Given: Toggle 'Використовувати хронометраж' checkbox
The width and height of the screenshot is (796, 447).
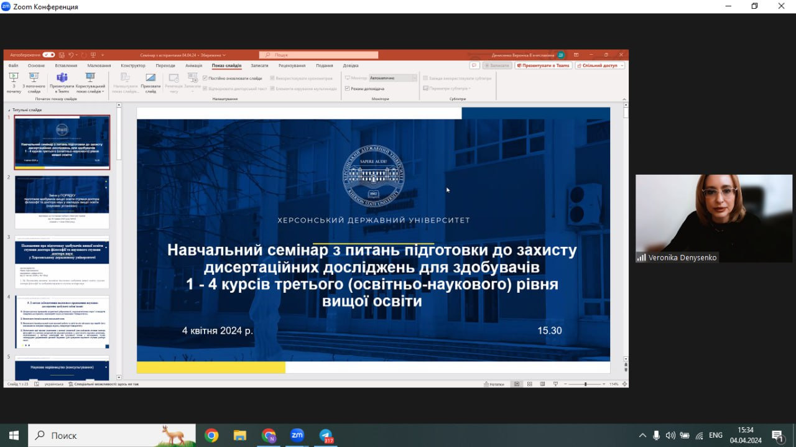Looking at the screenshot, I should pyautogui.click(x=272, y=78).
